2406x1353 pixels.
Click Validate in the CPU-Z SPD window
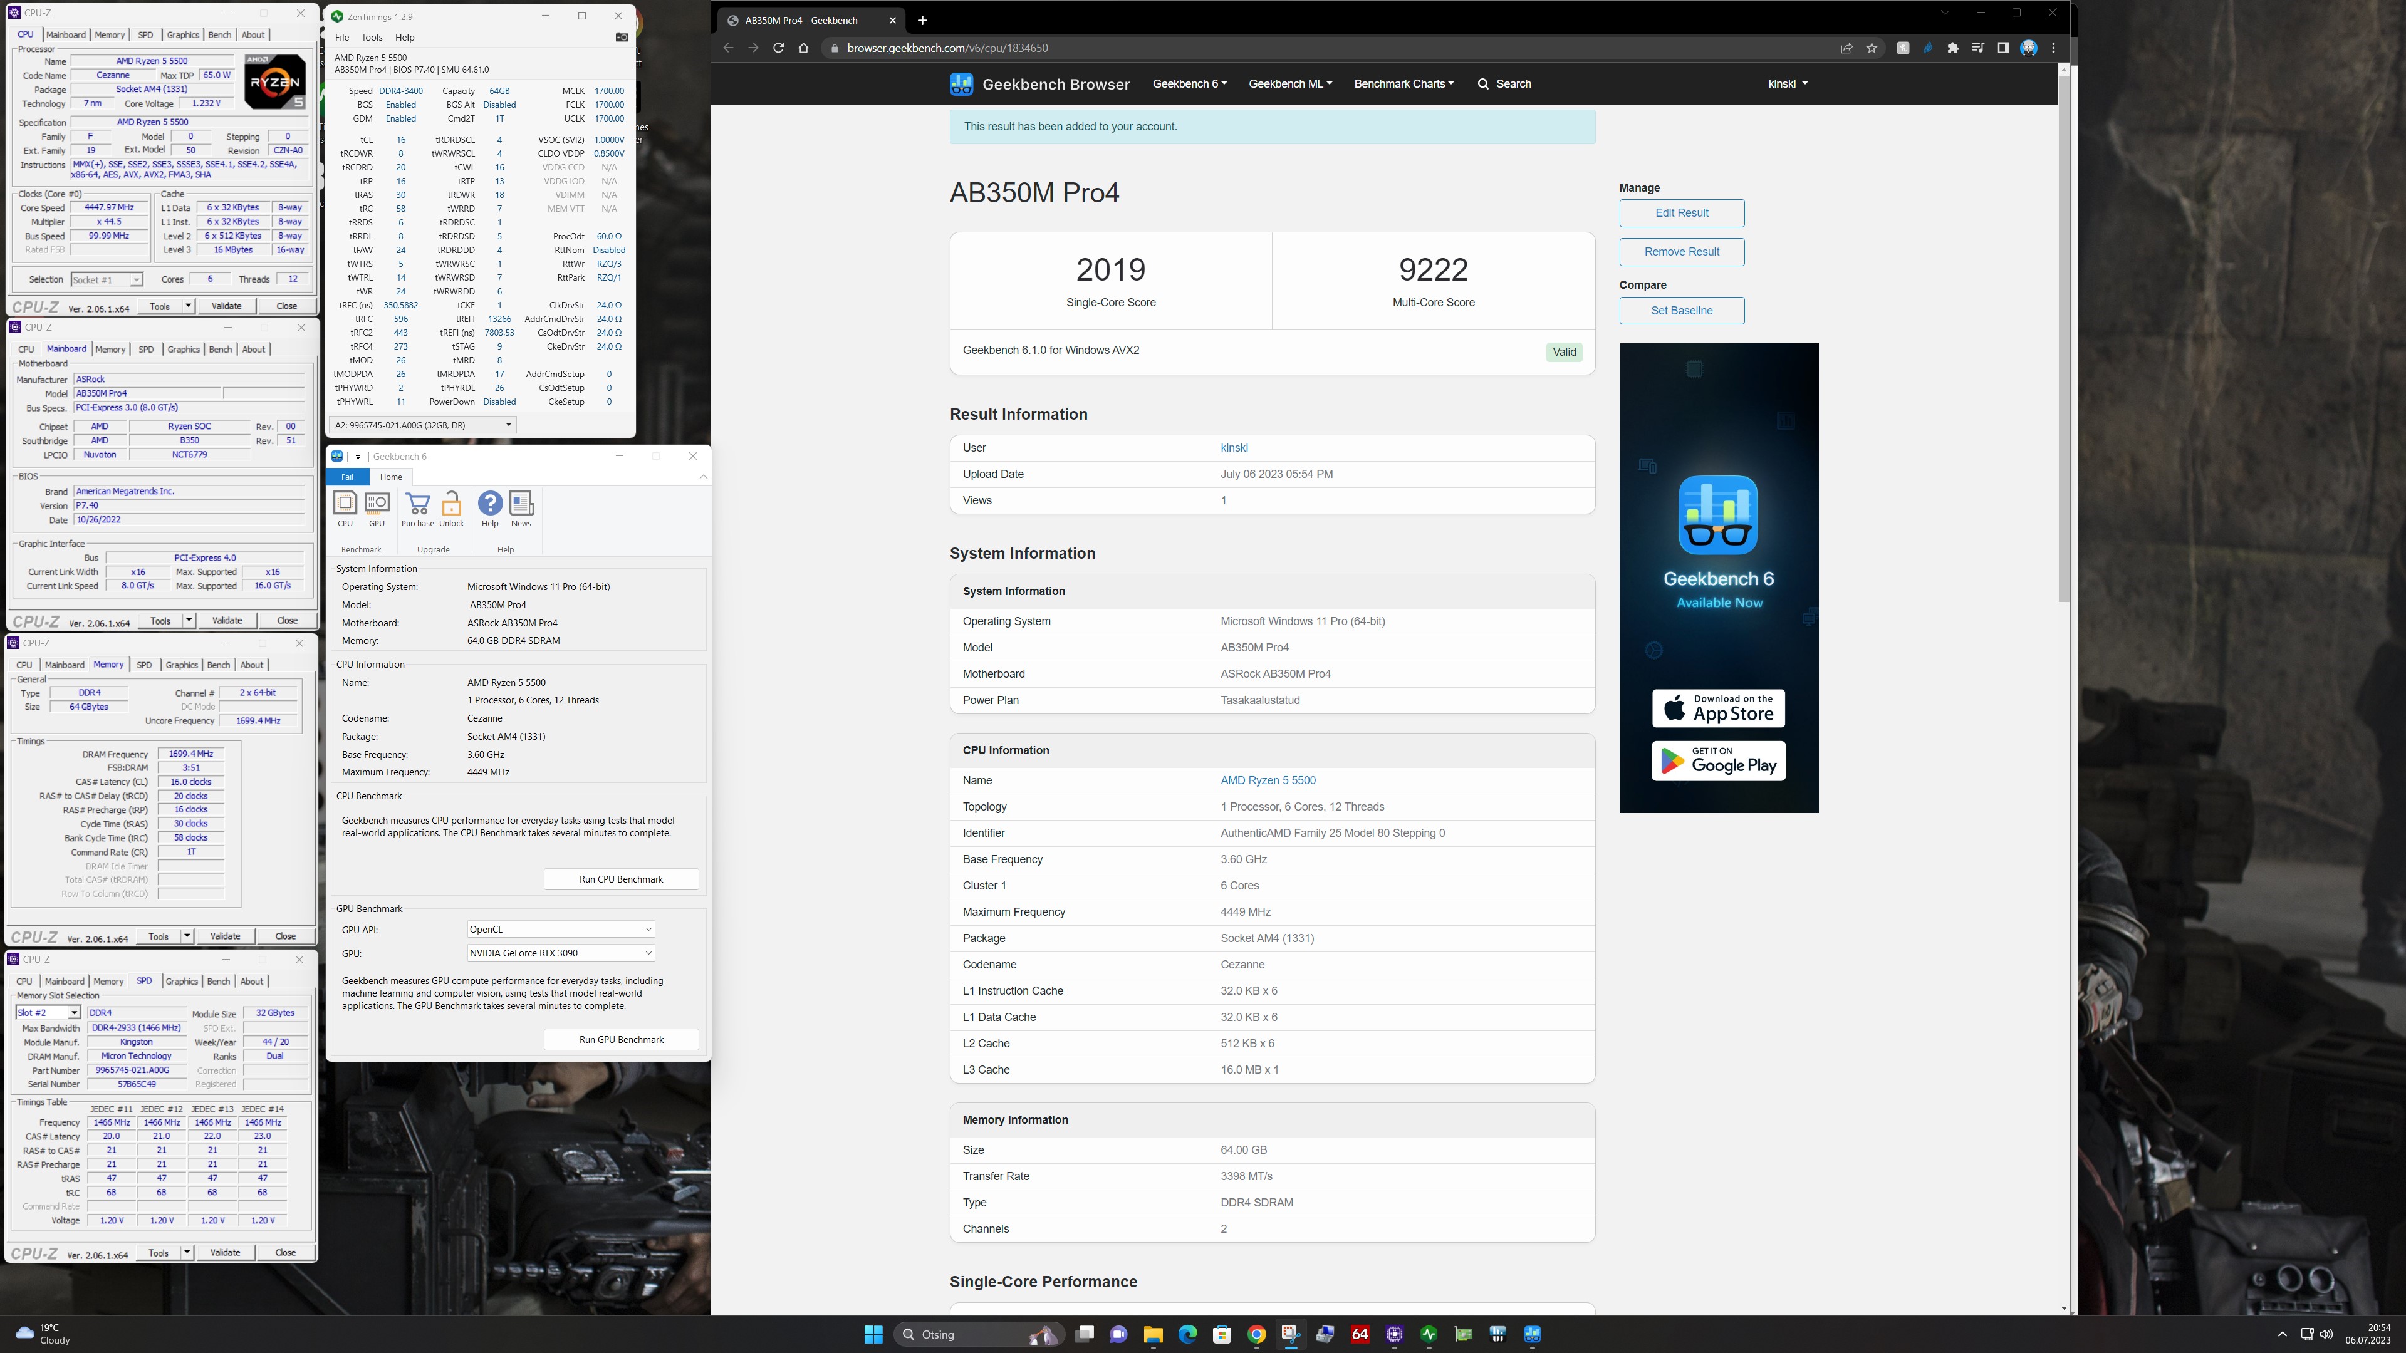[225, 1253]
